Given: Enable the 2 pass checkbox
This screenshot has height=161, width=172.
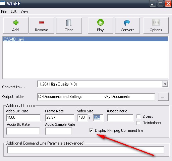Looking at the screenshot, I should (138, 116).
